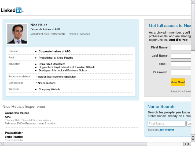Click the Last Name input field
Screen dimensions: 195x146
click(181, 56)
